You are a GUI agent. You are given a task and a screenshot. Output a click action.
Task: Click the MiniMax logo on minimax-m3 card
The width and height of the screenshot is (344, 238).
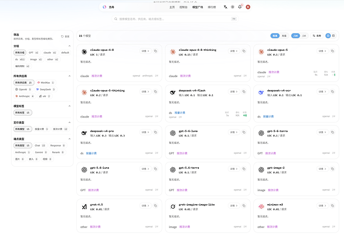tap(261, 207)
